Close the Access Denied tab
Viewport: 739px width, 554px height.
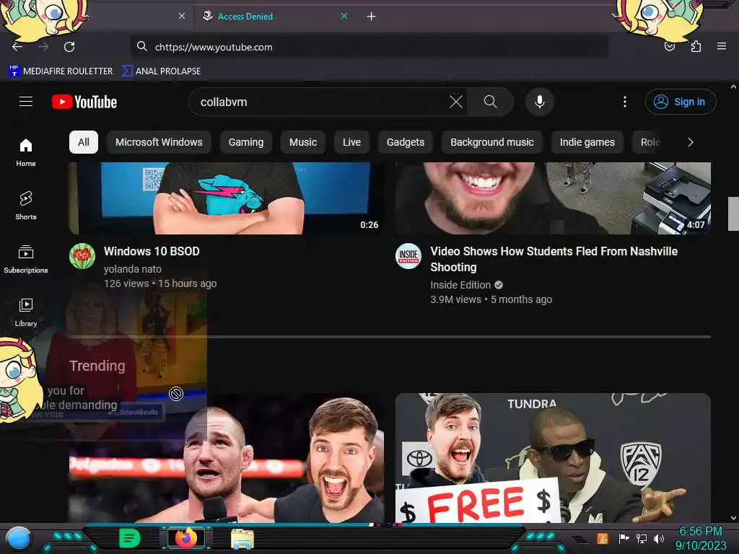344,16
